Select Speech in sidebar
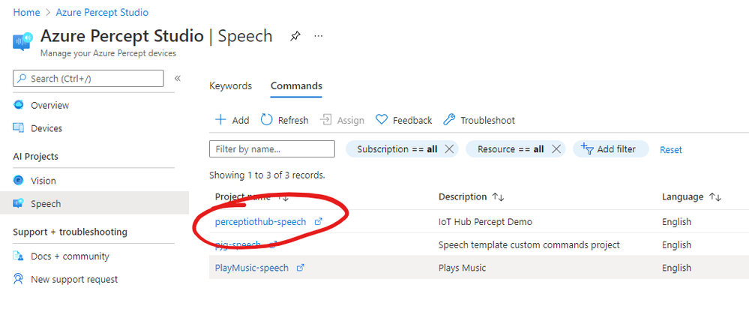This screenshot has width=749, height=330. tap(46, 203)
